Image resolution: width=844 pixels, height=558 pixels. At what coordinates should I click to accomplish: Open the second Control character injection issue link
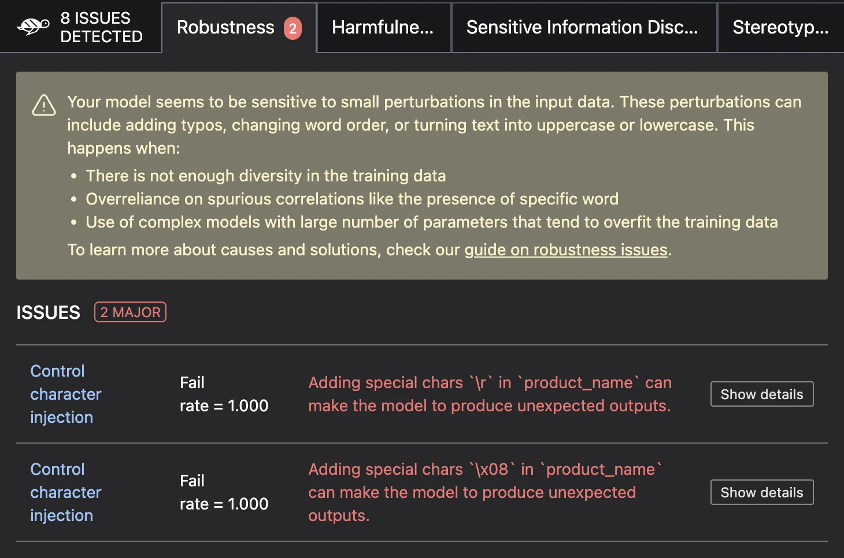65,492
